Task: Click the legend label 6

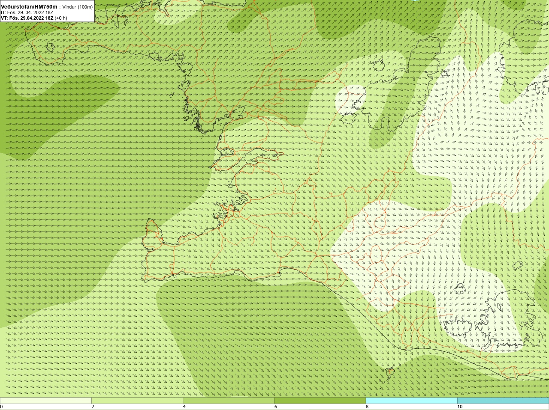Action: 276,407
